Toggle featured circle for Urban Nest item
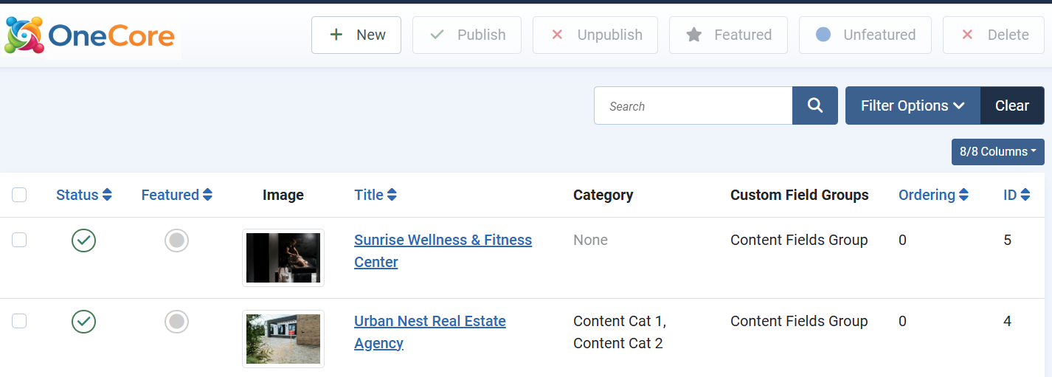This screenshot has width=1052, height=377. click(176, 322)
